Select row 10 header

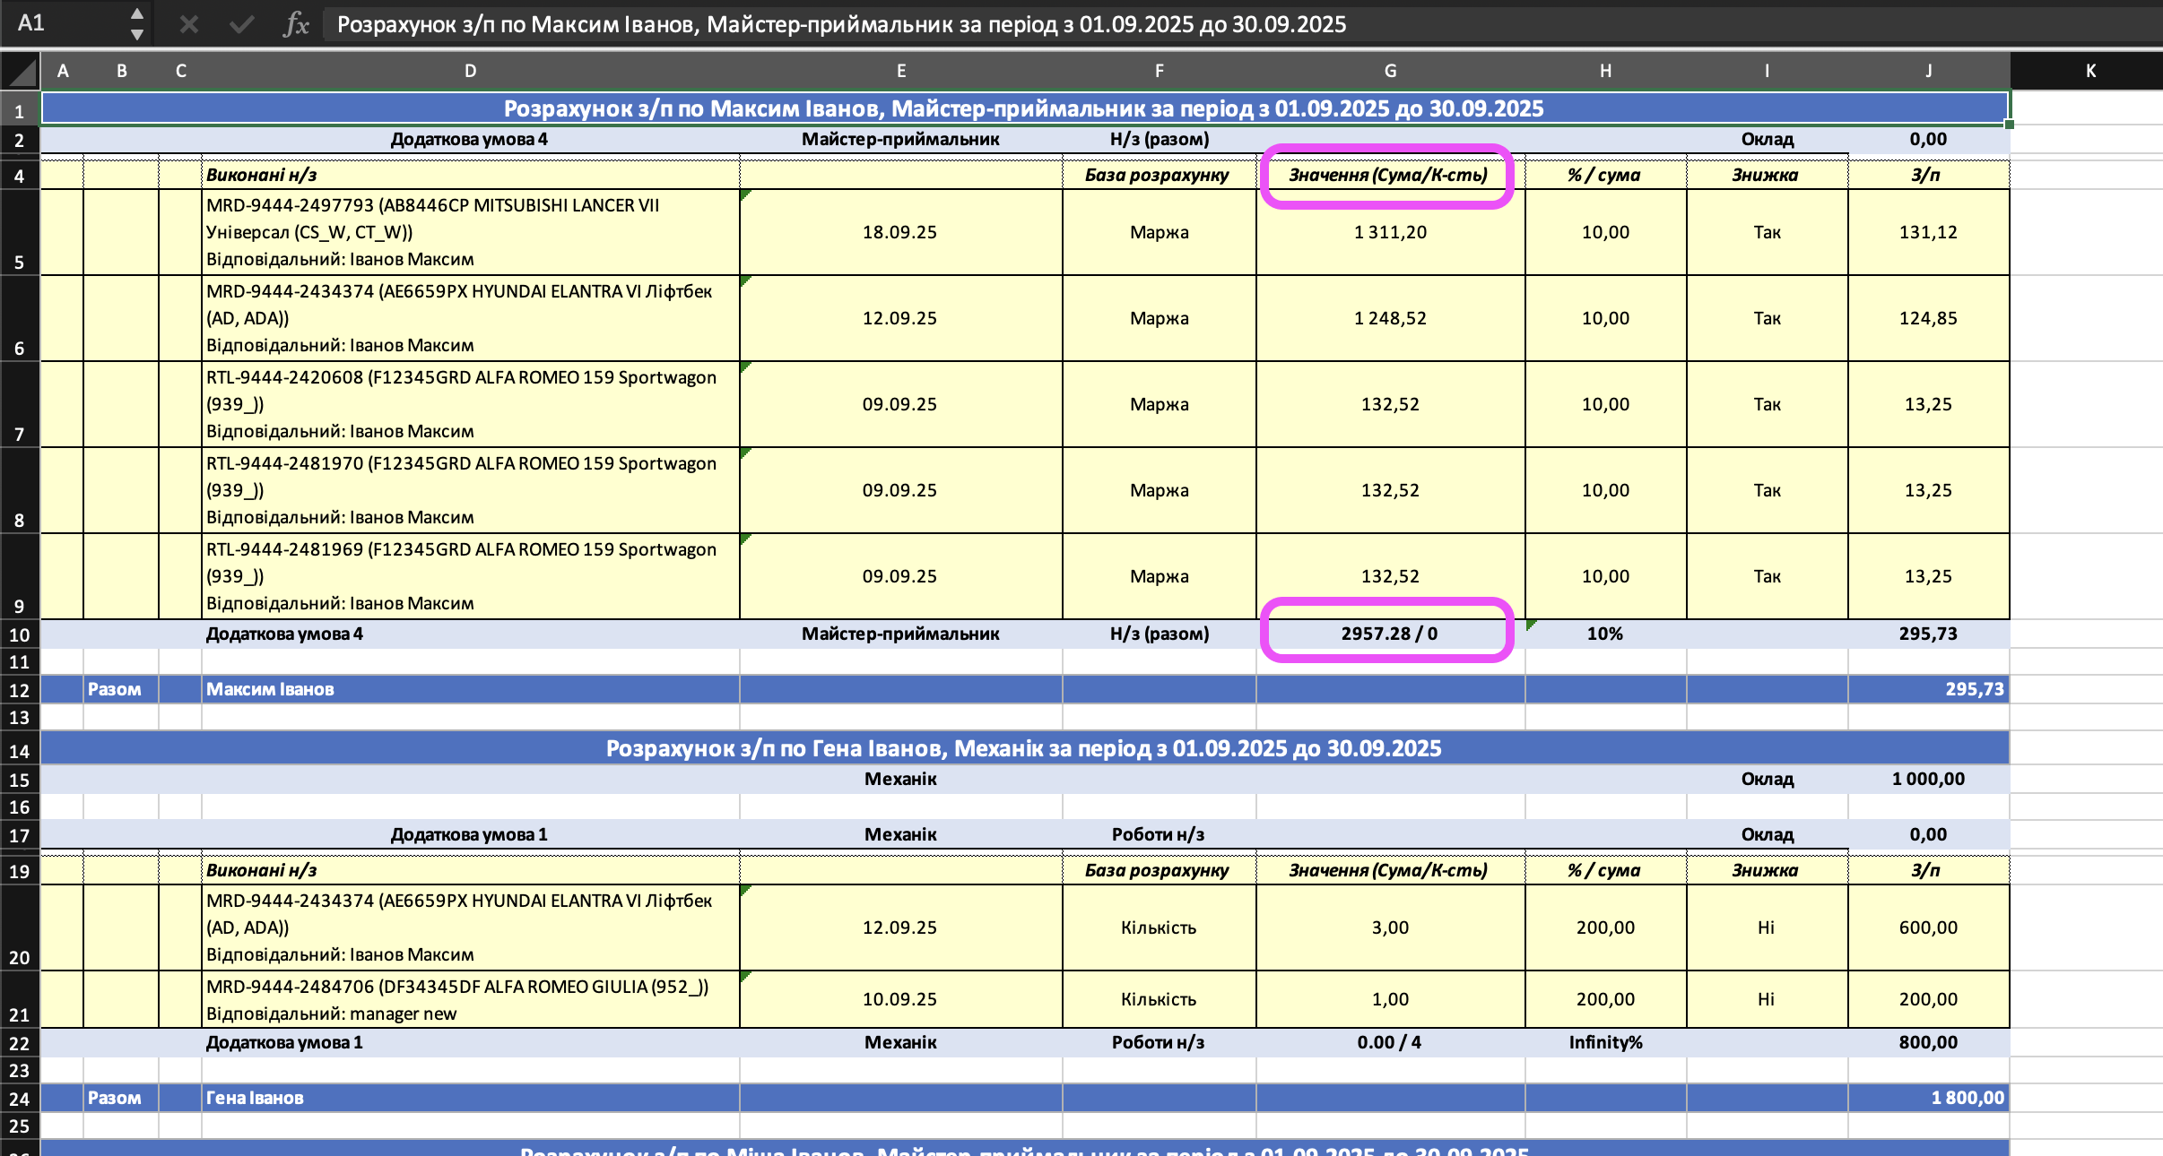click(x=20, y=634)
